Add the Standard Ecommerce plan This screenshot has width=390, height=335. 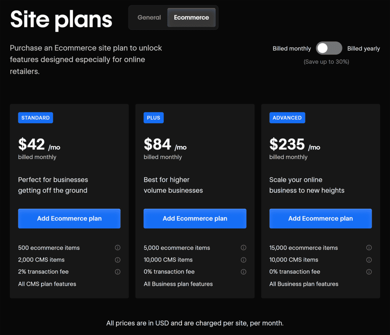click(x=69, y=218)
